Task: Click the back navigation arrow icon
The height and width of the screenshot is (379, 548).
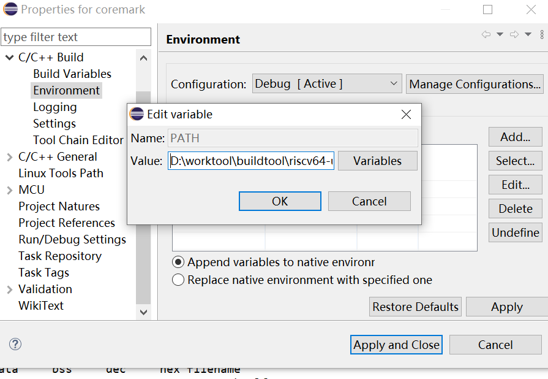Action: click(x=486, y=34)
